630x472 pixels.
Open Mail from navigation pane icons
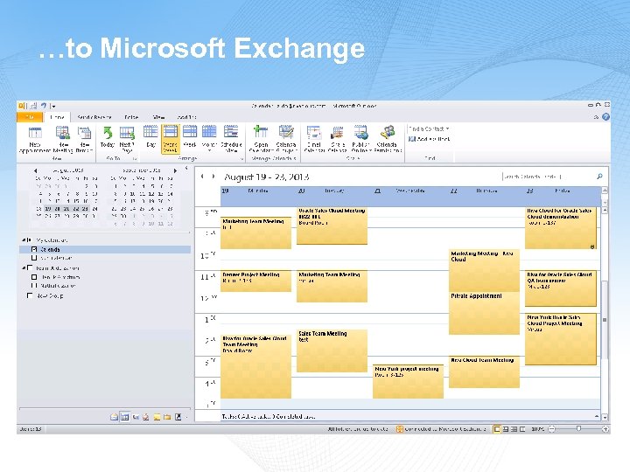(x=114, y=418)
